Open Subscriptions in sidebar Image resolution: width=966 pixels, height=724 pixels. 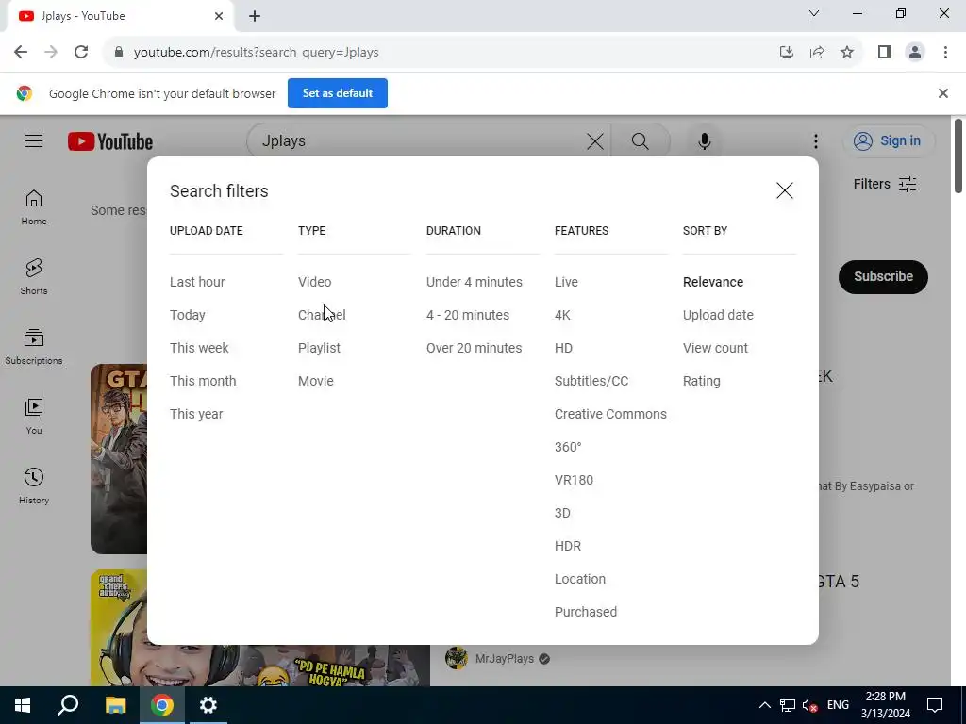pos(34,347)
